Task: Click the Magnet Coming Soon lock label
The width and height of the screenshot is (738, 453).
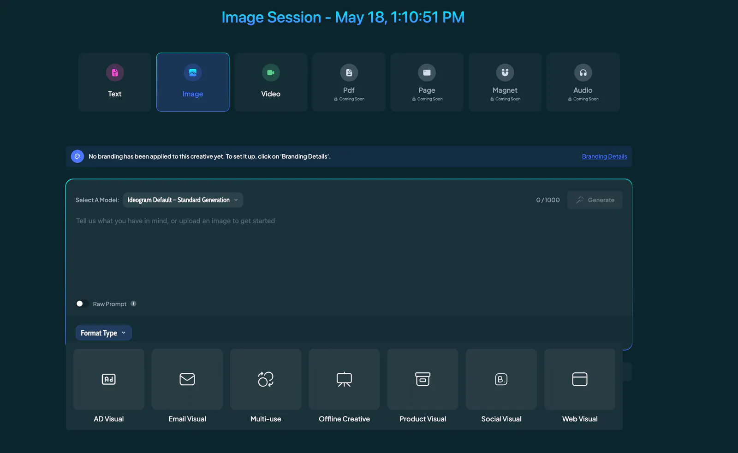Action: tap(505, 99)
